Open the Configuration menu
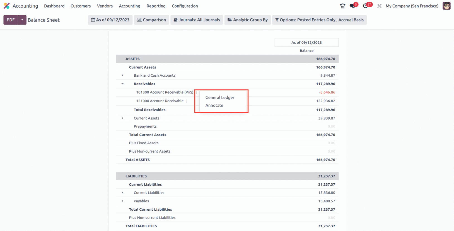Screen dimensions: 454x231 [x=185, y=6]
